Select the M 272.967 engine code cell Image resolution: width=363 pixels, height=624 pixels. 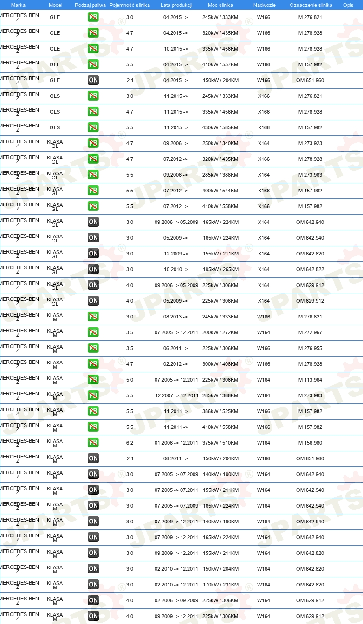pos(310,332)
